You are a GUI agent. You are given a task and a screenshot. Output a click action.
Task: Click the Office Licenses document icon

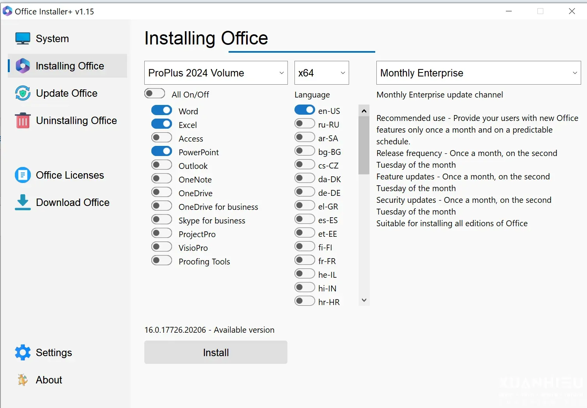coord(23,175)
